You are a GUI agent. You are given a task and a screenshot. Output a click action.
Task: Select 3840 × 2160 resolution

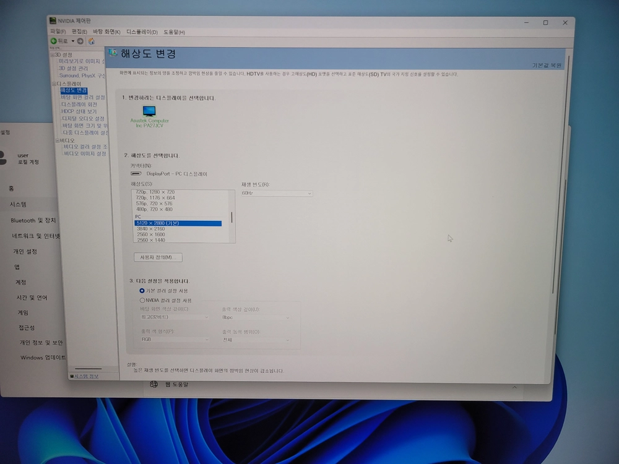(x=151, y=229)
